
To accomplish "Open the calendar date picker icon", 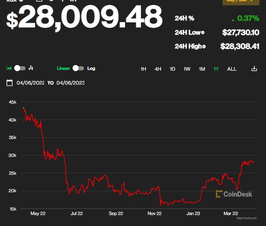I will (x=9, y=83).
